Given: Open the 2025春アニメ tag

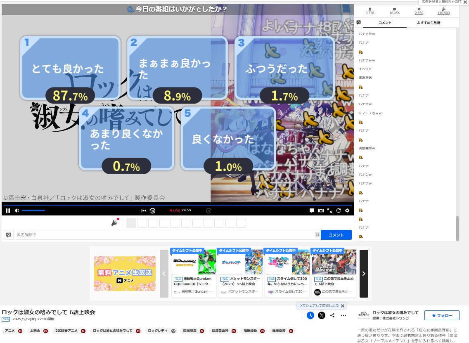Looking at the screenshot, I should pos(66,331).
